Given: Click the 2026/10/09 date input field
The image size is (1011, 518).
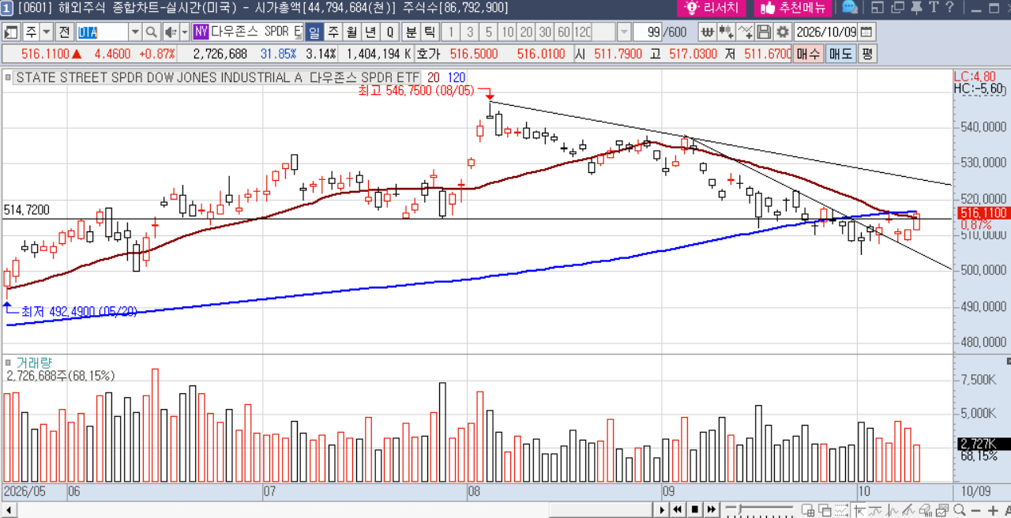Looking at the screenshot, I should click(825, 32).
